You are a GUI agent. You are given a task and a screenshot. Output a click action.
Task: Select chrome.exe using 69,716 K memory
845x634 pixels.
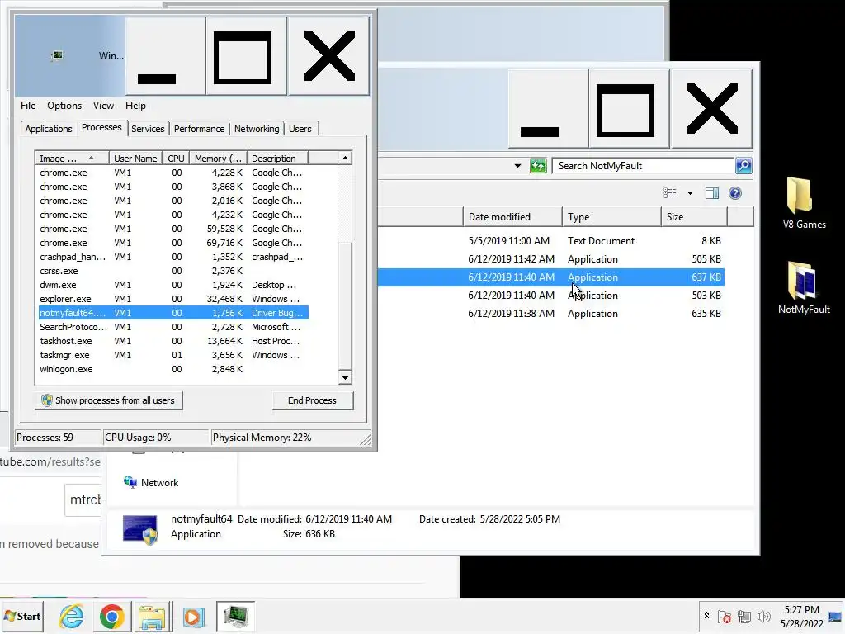tap(173, 243)
